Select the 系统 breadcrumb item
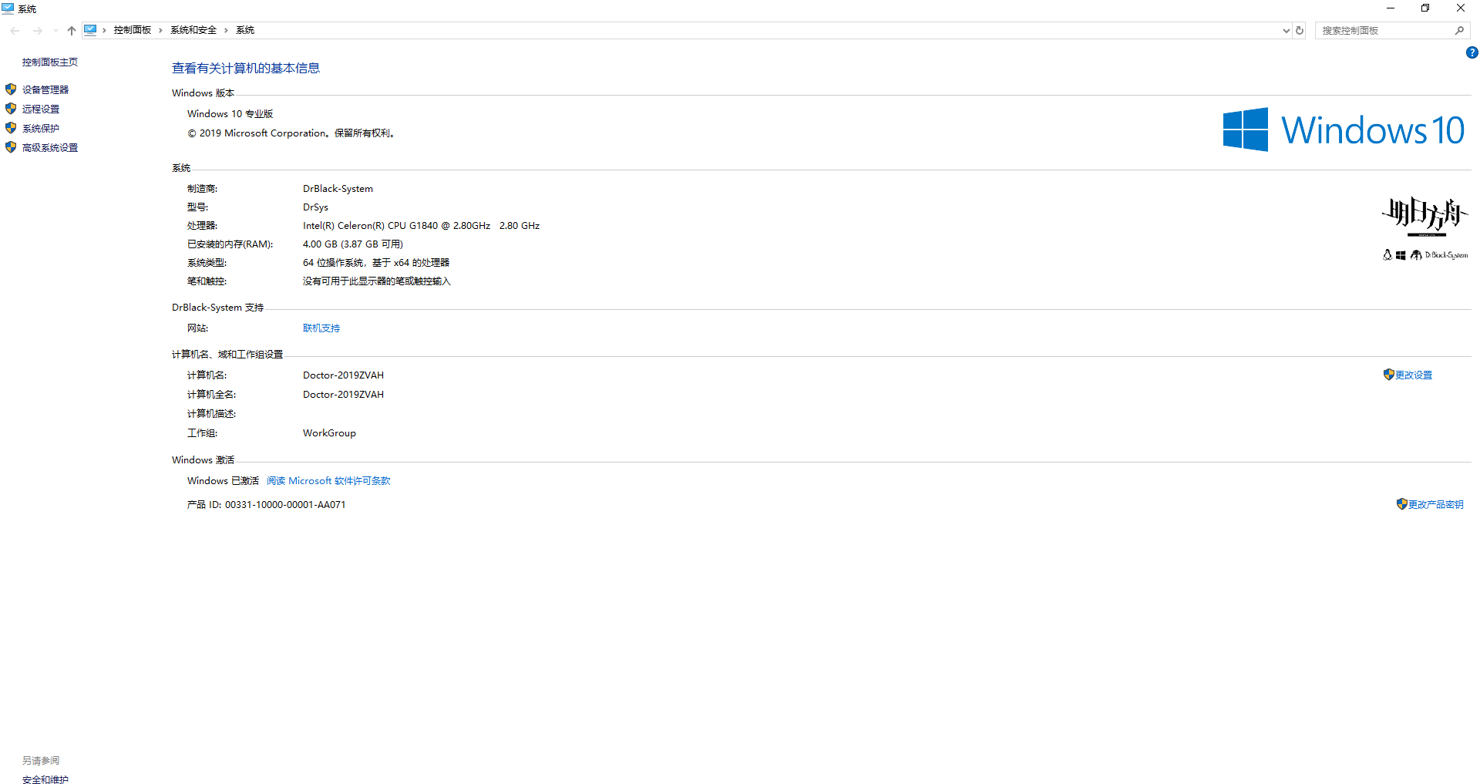This screenshot has width=1480, height=784. (245, 30)
